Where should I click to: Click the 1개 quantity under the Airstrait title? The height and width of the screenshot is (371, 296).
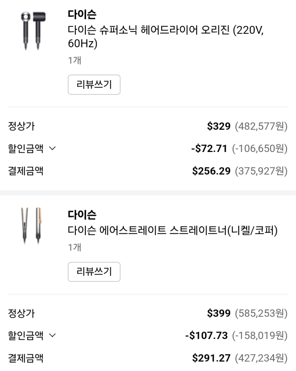(x=74, y=248)
